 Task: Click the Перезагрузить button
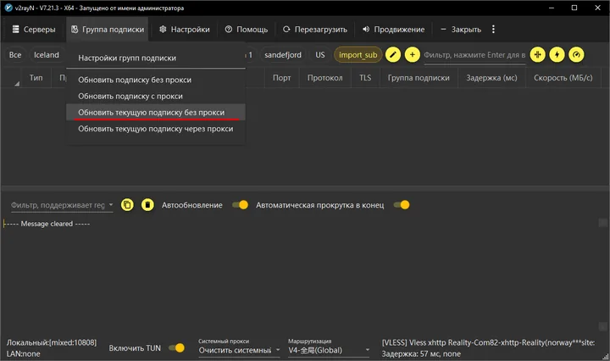coord(315,29)
